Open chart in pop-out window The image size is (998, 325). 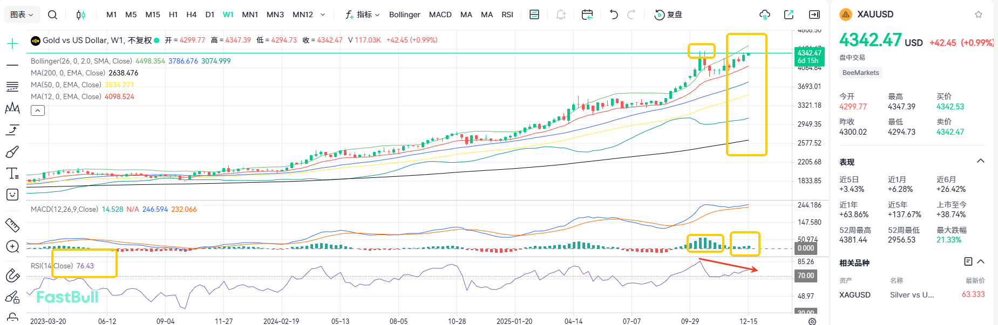pyautogui.click(x=789, y=15)
